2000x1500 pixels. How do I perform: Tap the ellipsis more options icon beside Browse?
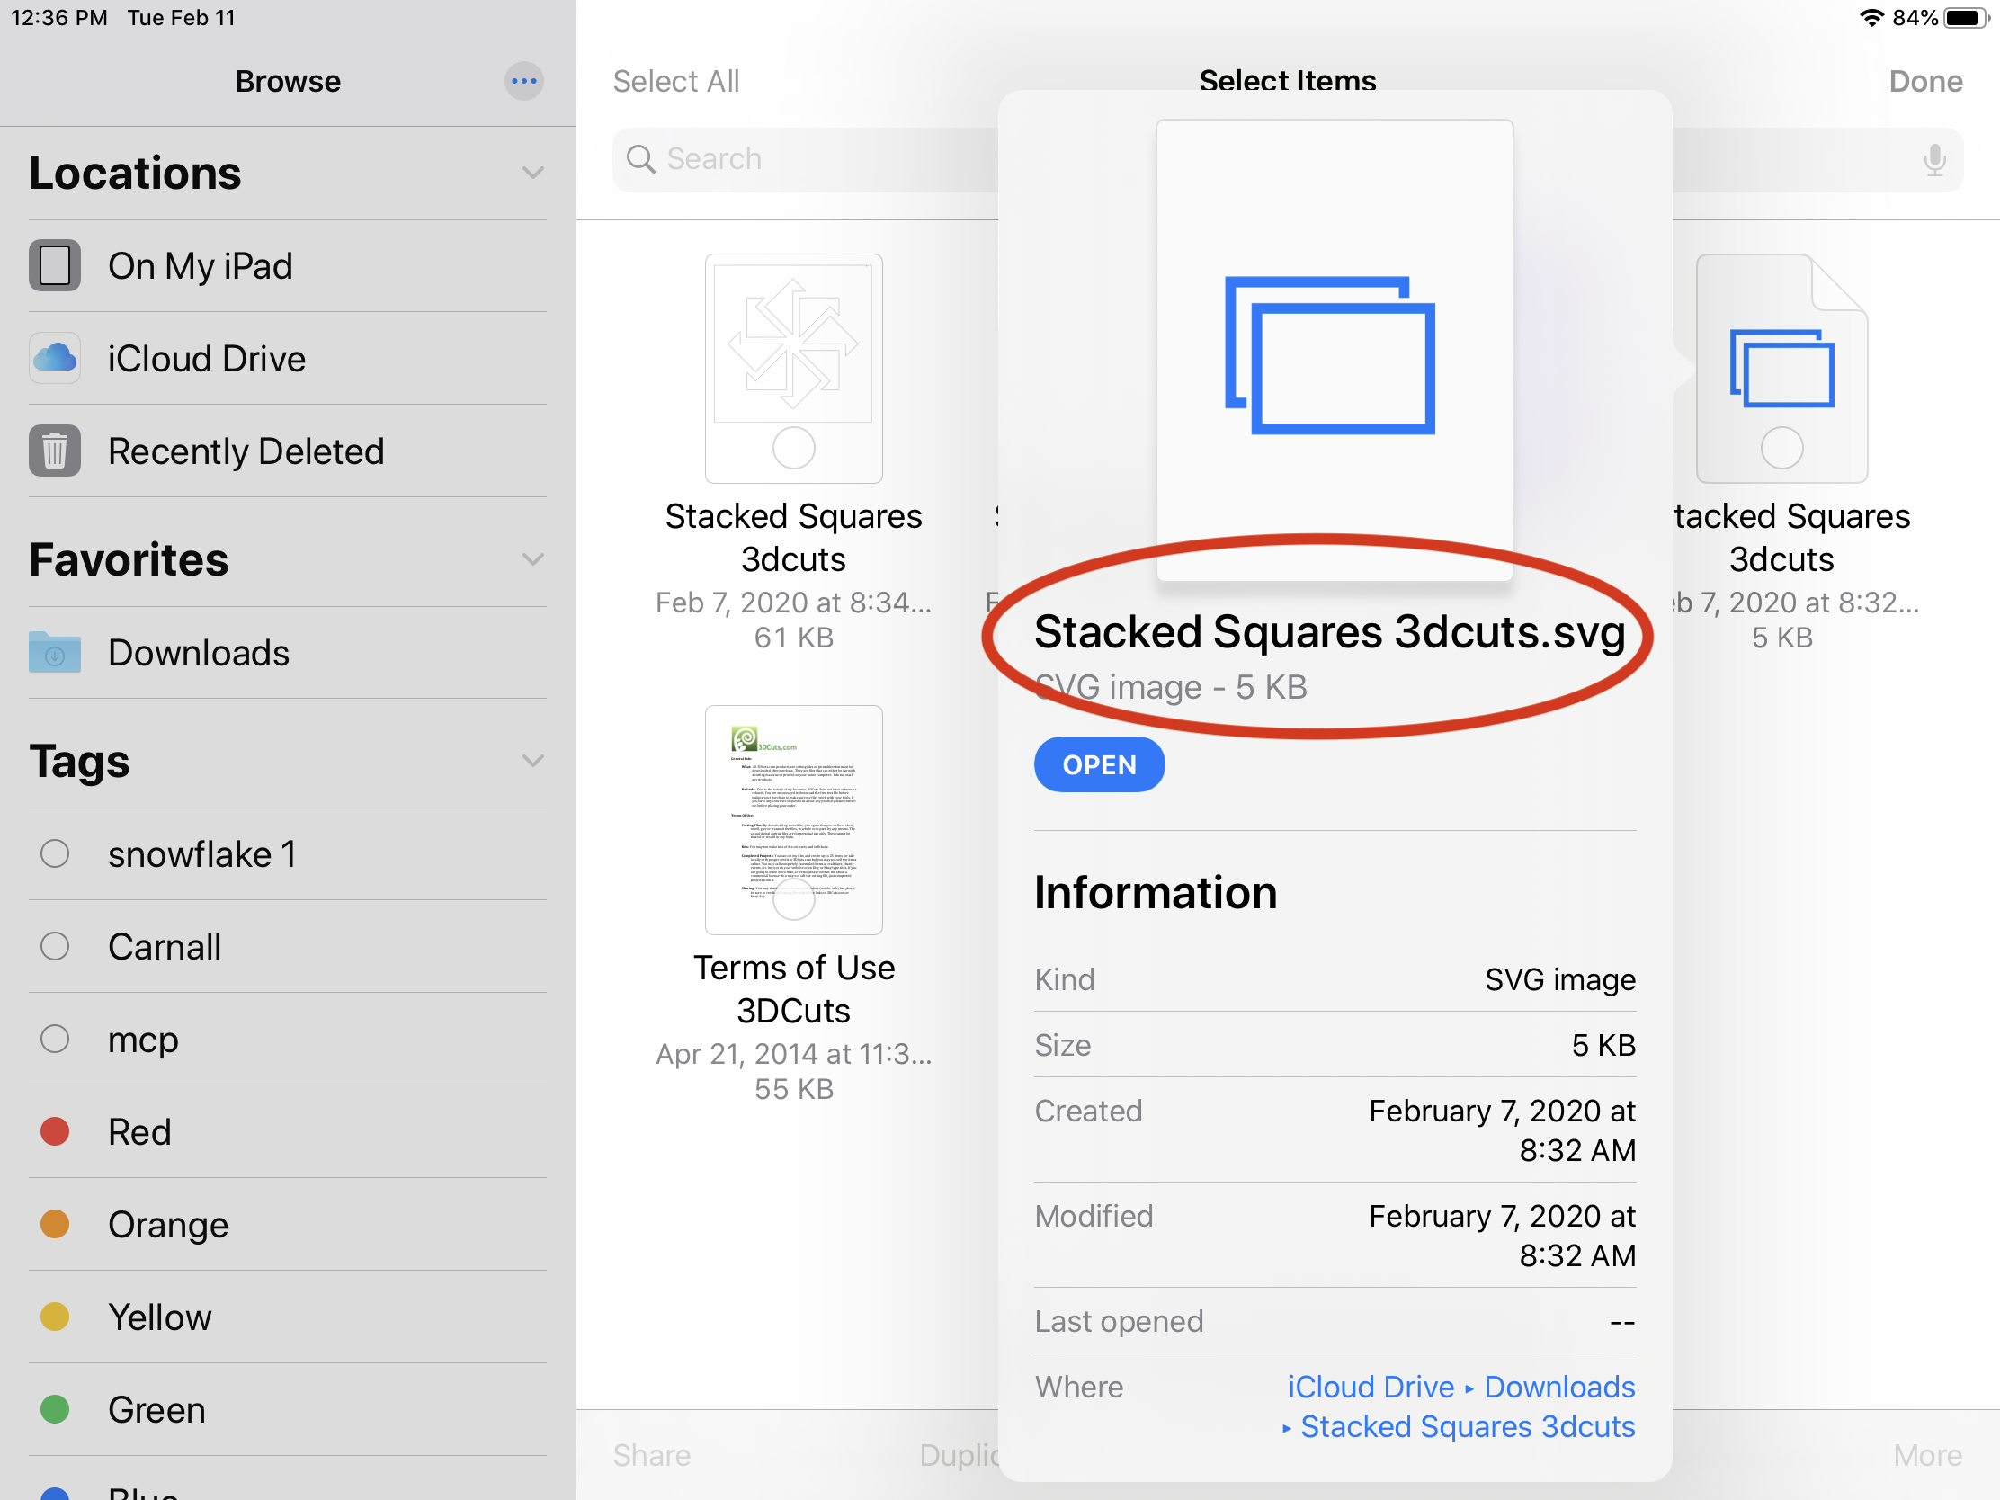(x=523, y=81)
